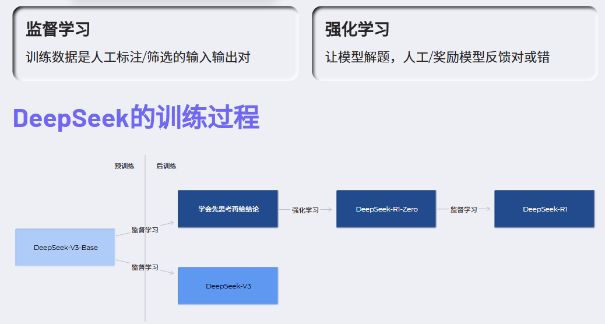Select the DeepSeek-R1-Zero node
The image size is (605, 324).
(x=386, y=209)
